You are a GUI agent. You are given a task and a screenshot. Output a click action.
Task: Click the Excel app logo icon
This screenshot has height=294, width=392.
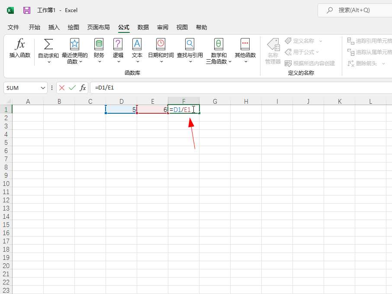pos(10,10)
